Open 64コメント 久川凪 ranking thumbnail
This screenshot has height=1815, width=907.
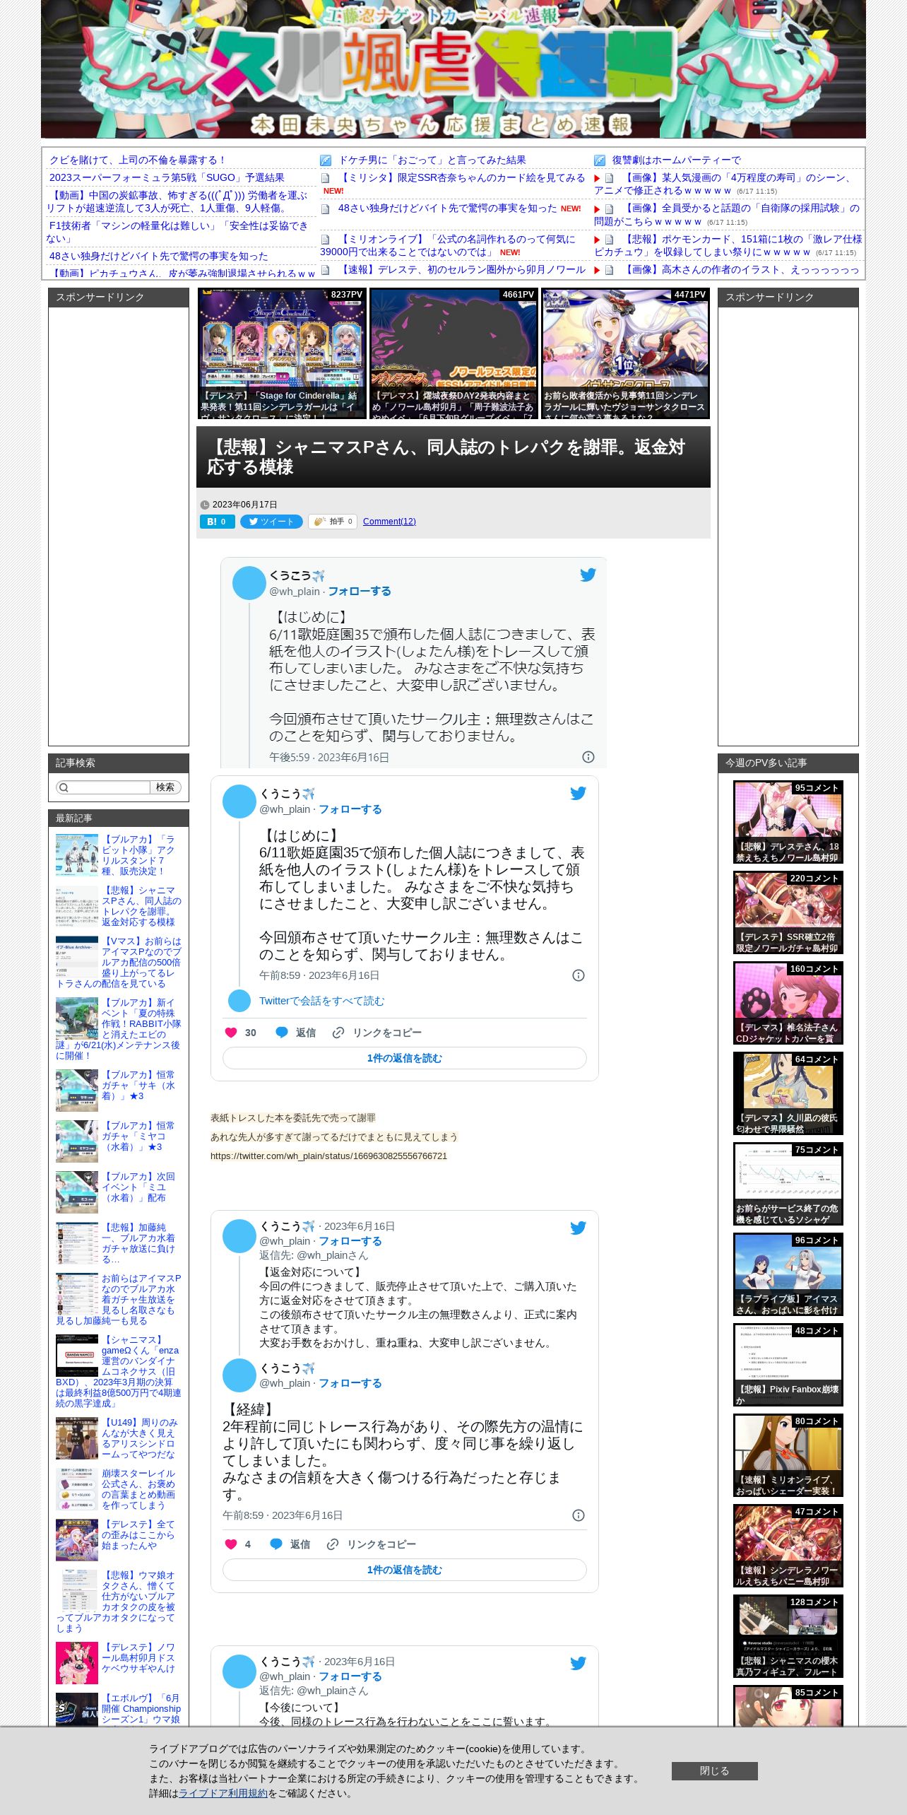coord(788,1093)
